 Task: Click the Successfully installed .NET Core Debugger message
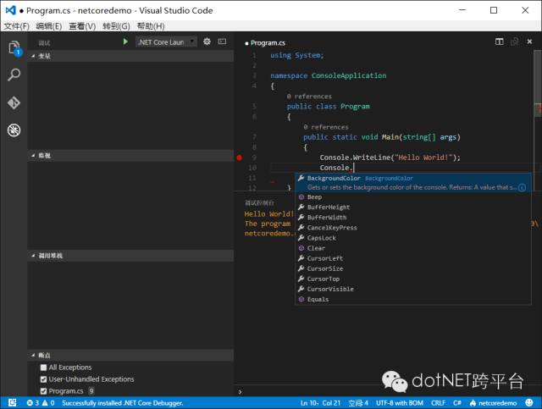pyautogui.click(x=123, y=403)
